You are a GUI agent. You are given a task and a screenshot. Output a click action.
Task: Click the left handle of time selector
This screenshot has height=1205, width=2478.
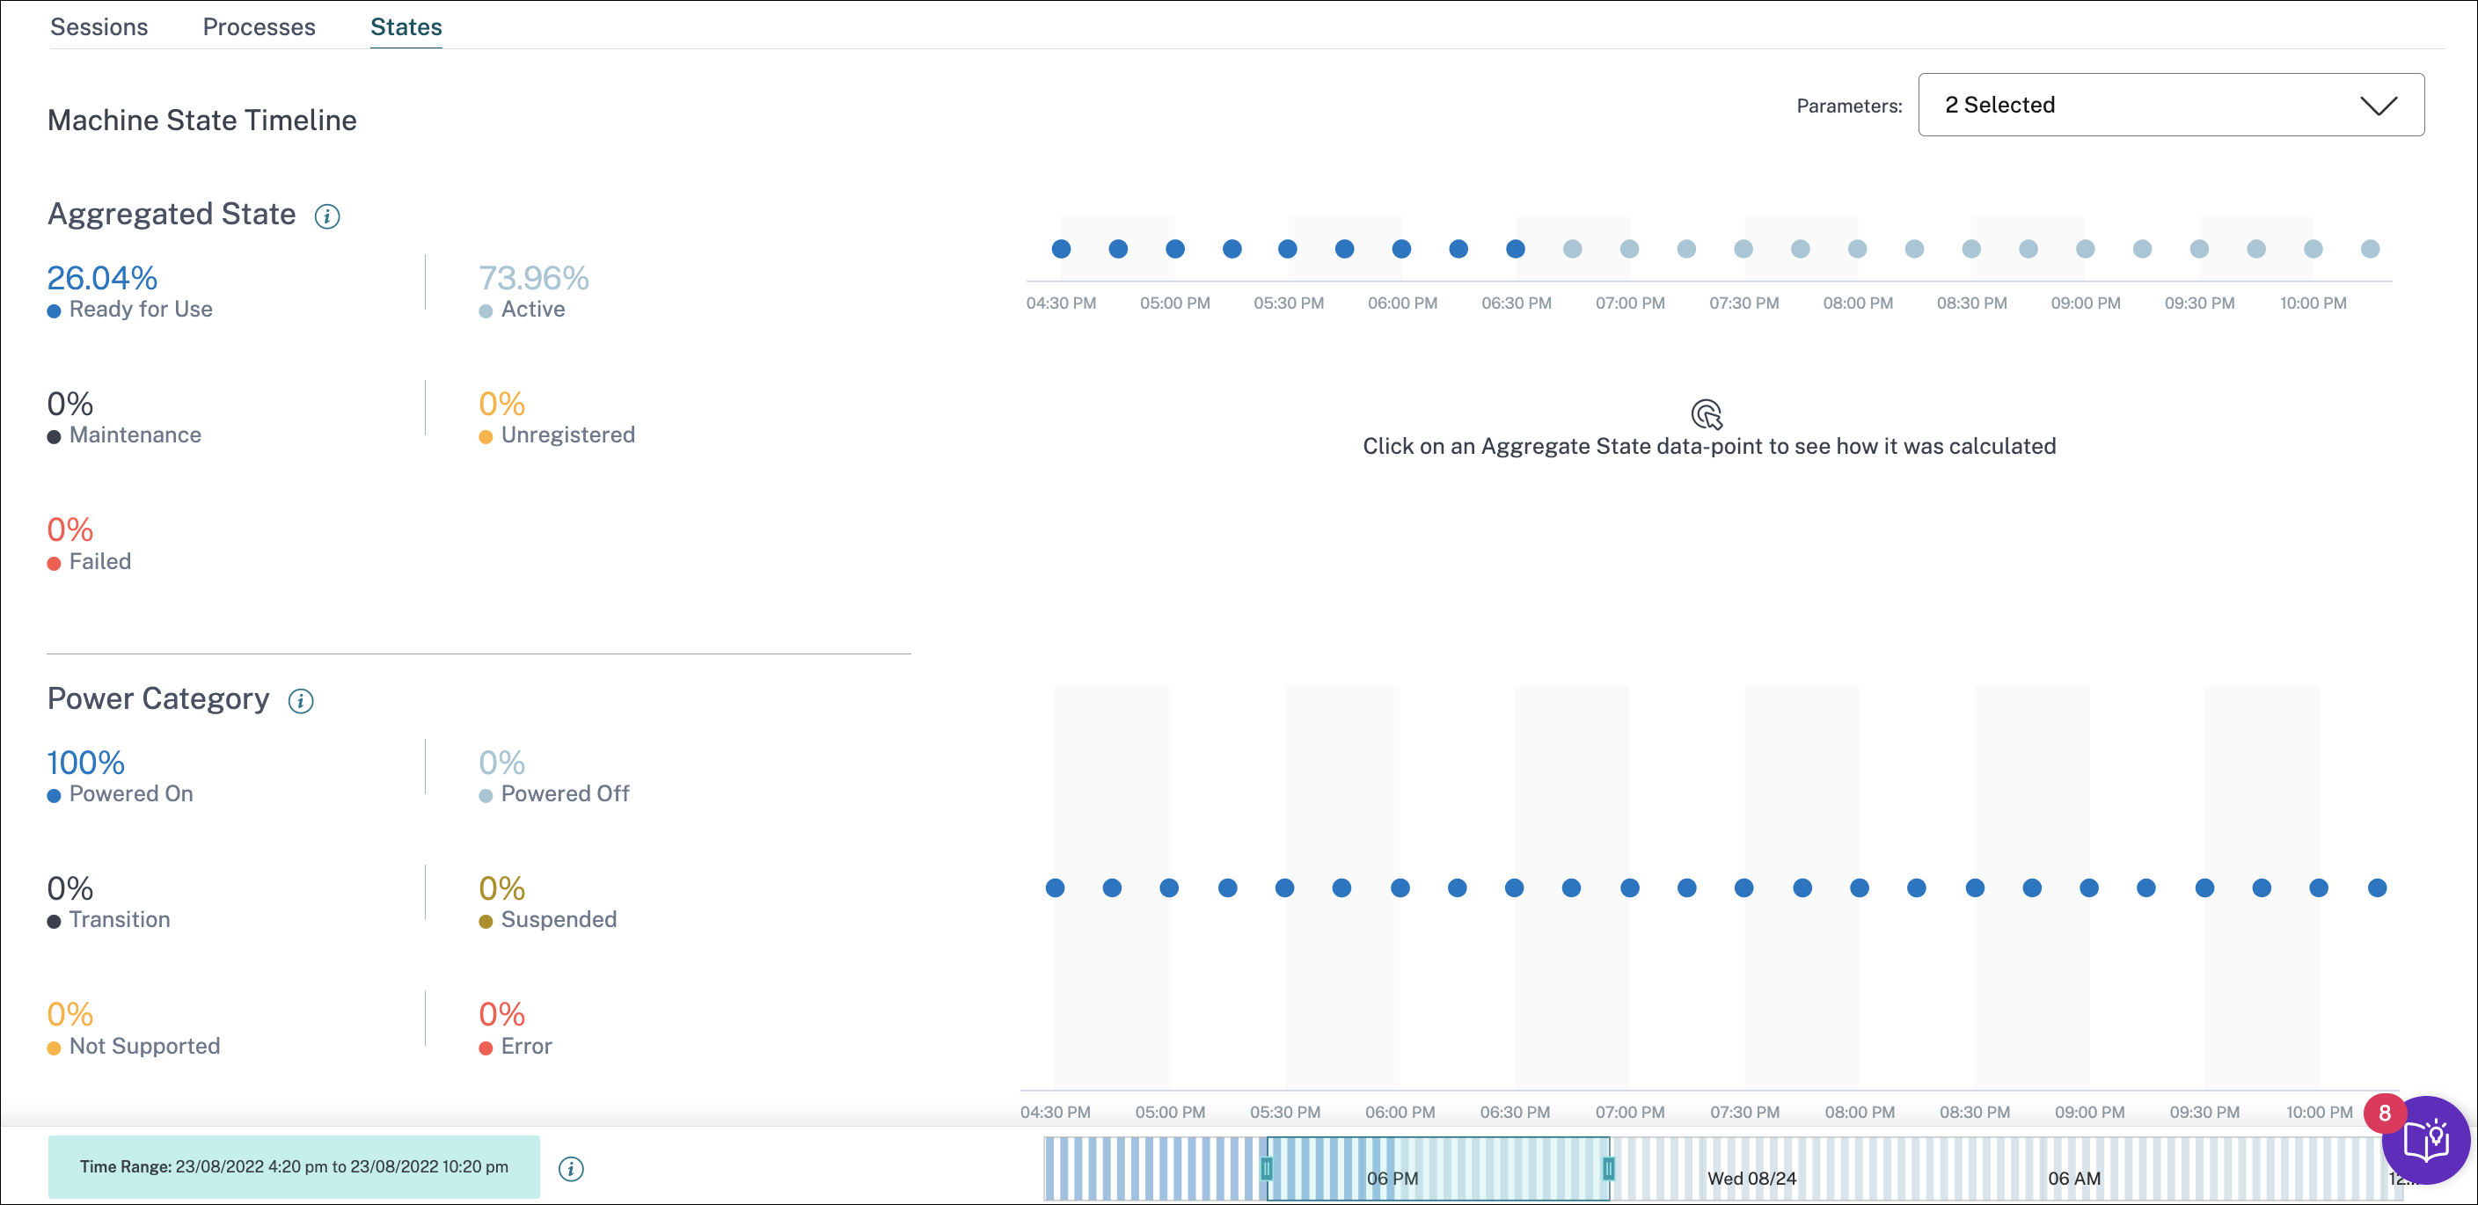(1267, 1168)
